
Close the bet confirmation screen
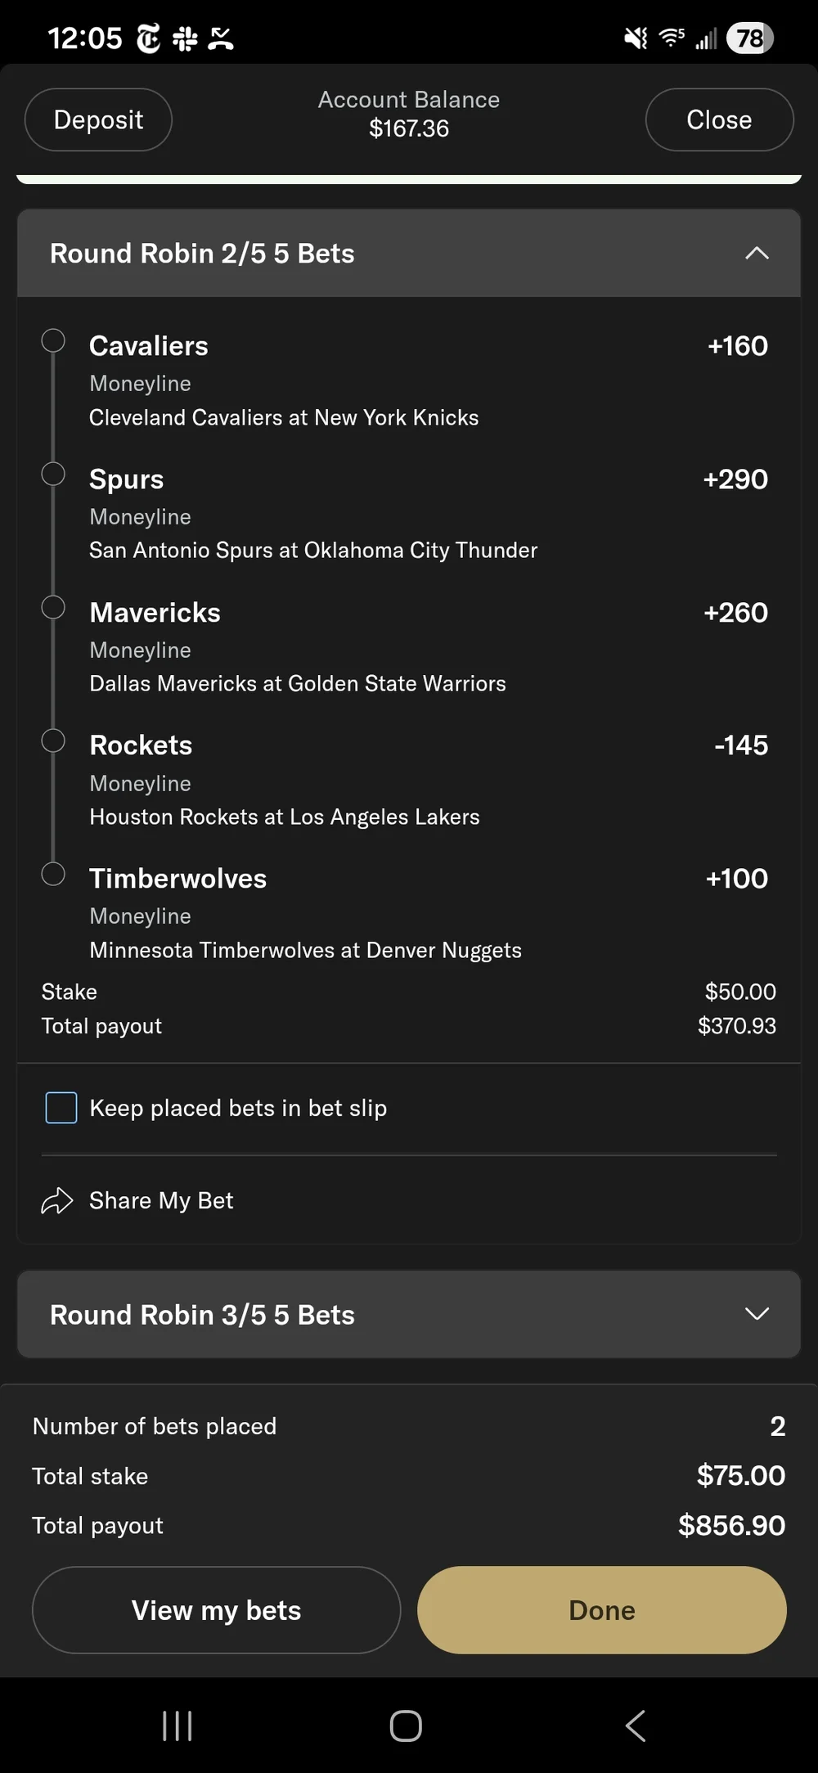click(719, 119)
